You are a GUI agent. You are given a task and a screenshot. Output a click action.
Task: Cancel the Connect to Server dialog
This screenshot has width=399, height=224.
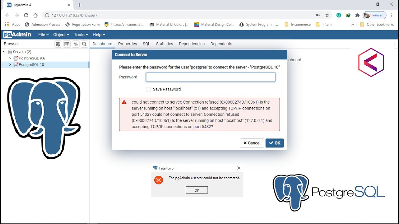[x=252, y=143]
